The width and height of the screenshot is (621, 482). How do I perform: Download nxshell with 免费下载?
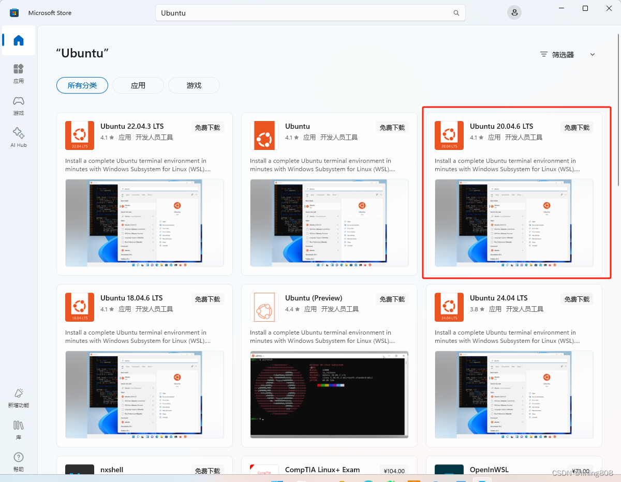coord(208,471)
